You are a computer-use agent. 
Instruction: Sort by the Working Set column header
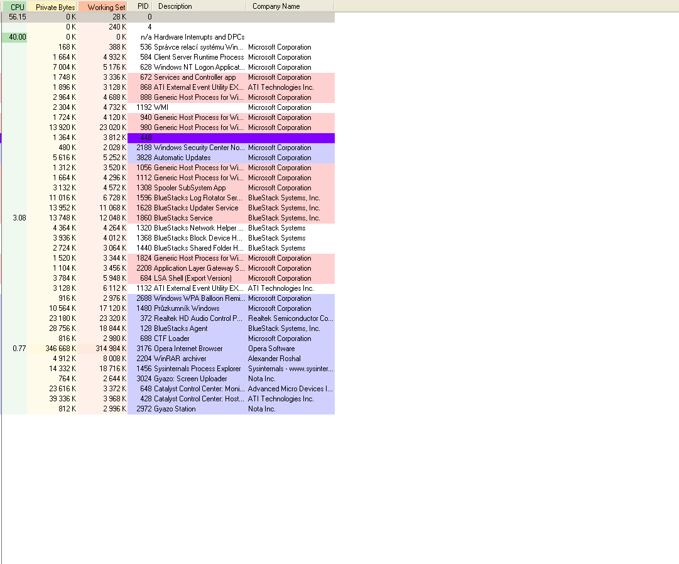click(102, 6)
